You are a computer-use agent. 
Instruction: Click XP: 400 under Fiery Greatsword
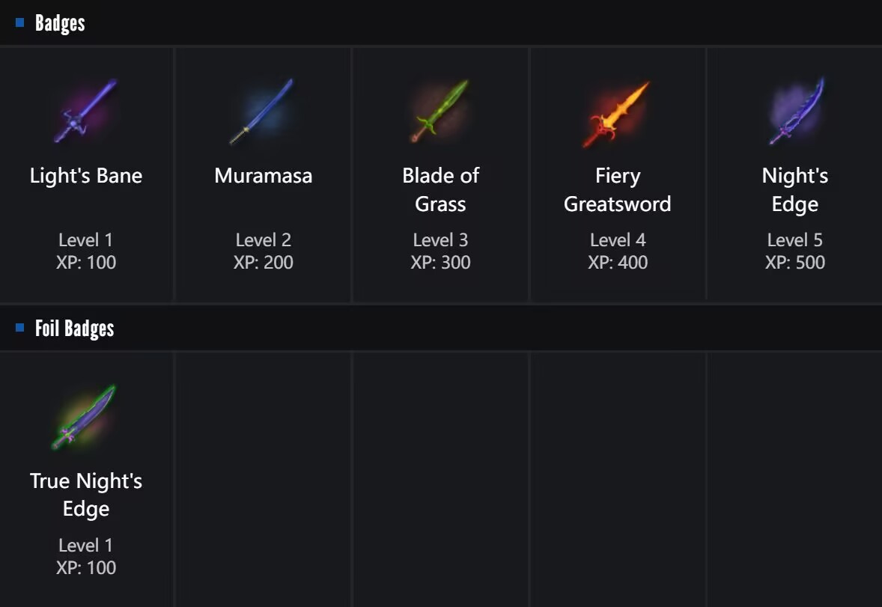coord(618,263)
